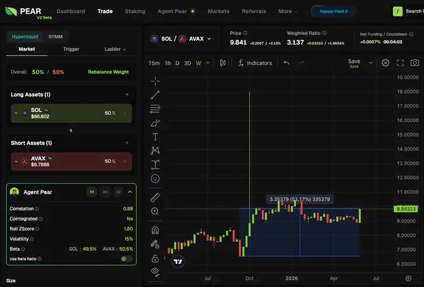Open the More navigation dropdown

[288, 11]
